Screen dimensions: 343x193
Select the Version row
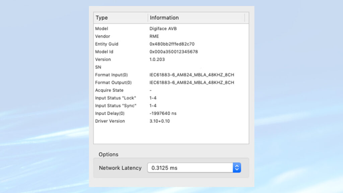click(x=103, y=60)
